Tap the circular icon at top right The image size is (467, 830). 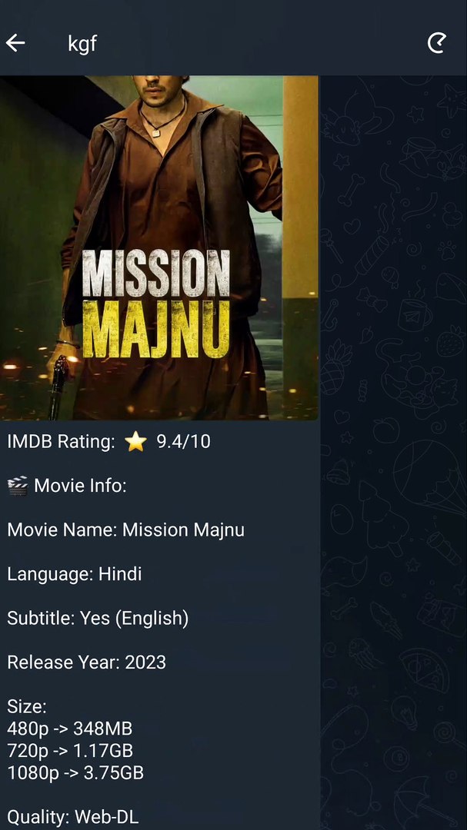pyautogui.click(x=437, y=43)
